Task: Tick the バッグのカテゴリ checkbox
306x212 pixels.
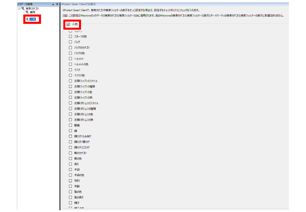Action: (70, 47)
